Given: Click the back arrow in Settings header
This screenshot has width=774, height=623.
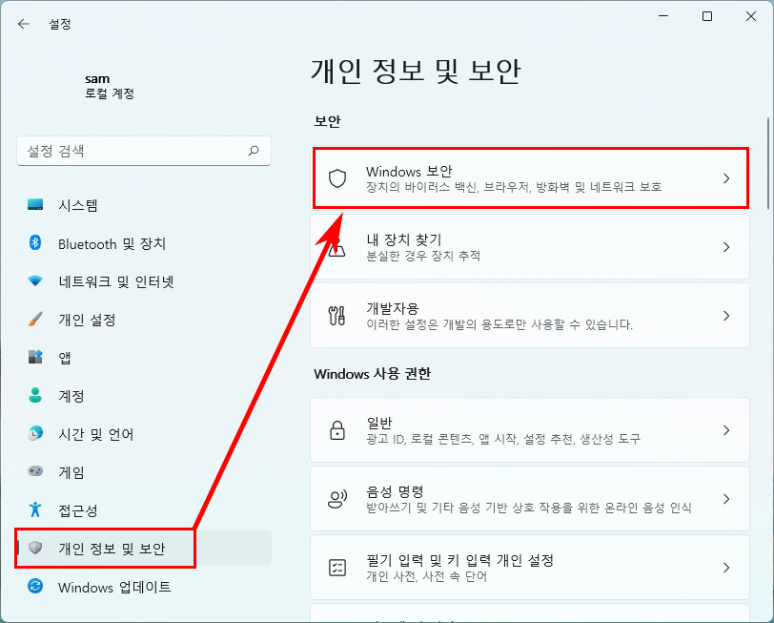Looking at the screenshot, I should [x=23, y=24].
